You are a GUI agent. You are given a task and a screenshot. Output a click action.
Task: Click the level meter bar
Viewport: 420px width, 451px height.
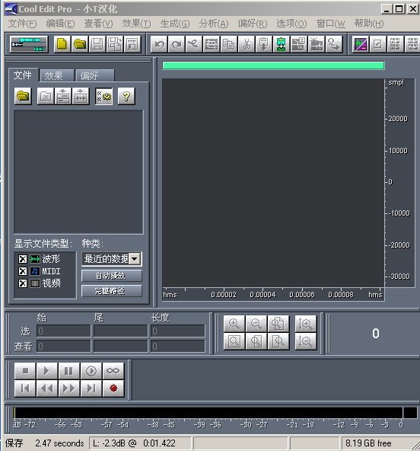pyautogui.click(x=215, y=413)
